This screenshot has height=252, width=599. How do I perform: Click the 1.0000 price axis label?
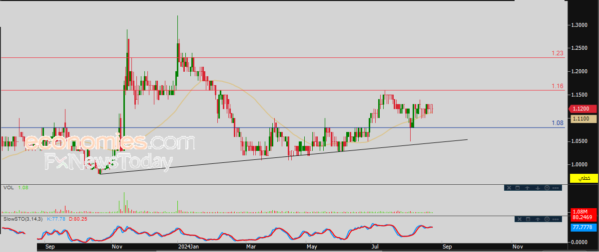coord(579,164)
